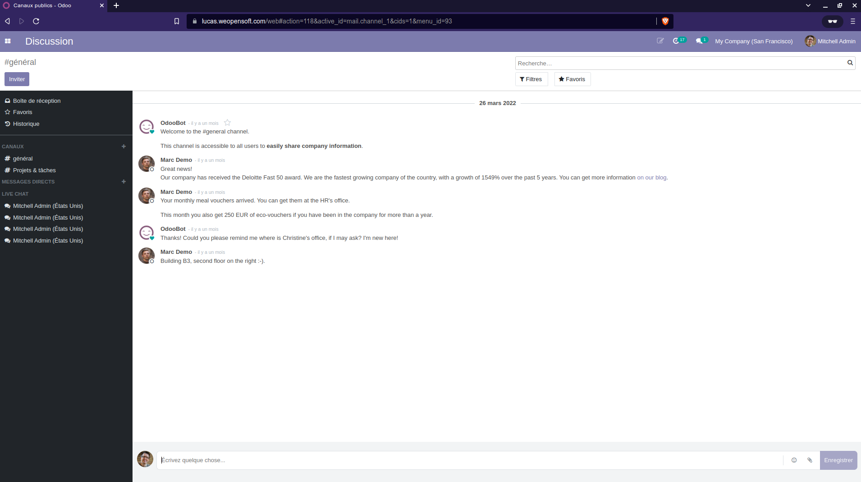Open conversations icon with 1 badge
Image resolution: width=861 pixels, height=482 pixels.
point(701,41)
